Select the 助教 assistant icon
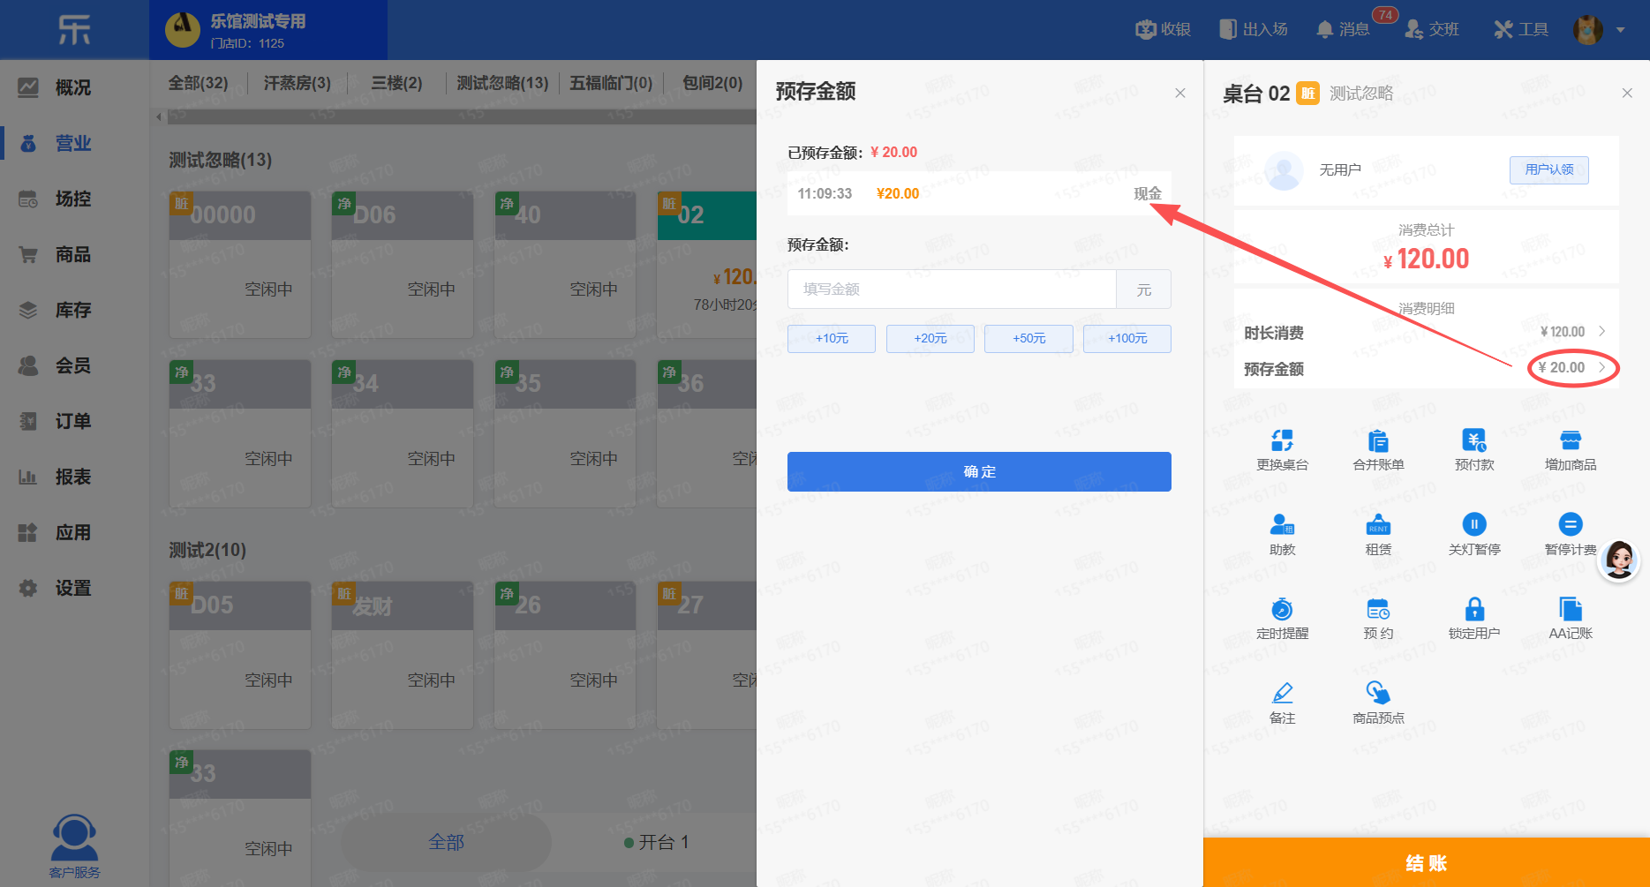Image resolution: width=1650 pixels, height=887 pixels. coord(1282,524)
